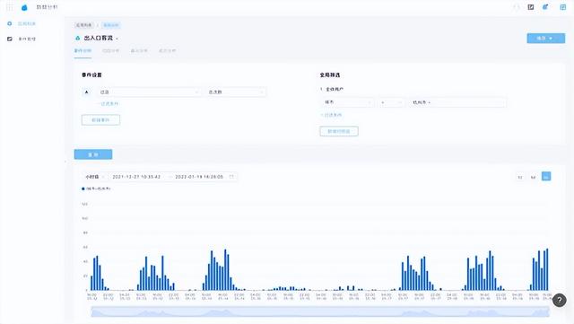Open the calendar icon in the date range picker

[x=231, y=177]
